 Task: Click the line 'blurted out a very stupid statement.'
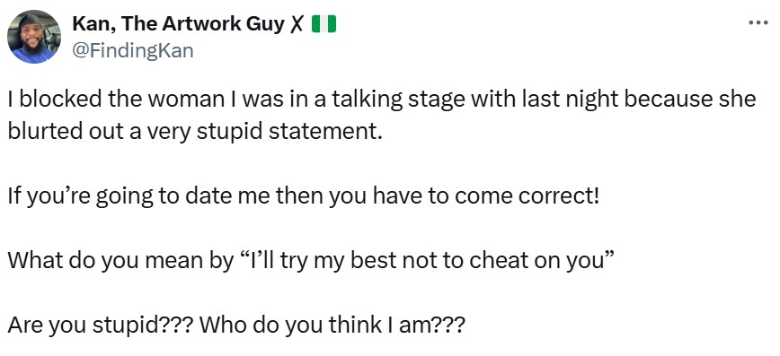(x=195, y=132)
